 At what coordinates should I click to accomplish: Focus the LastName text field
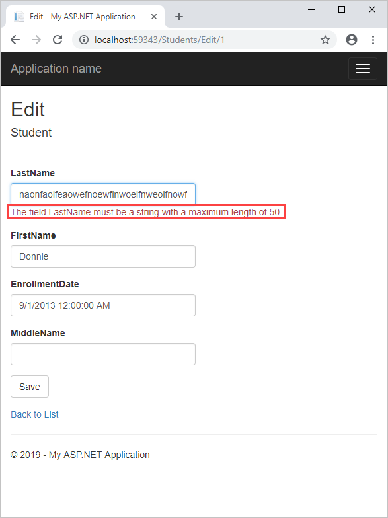click(x=103, y=194)
